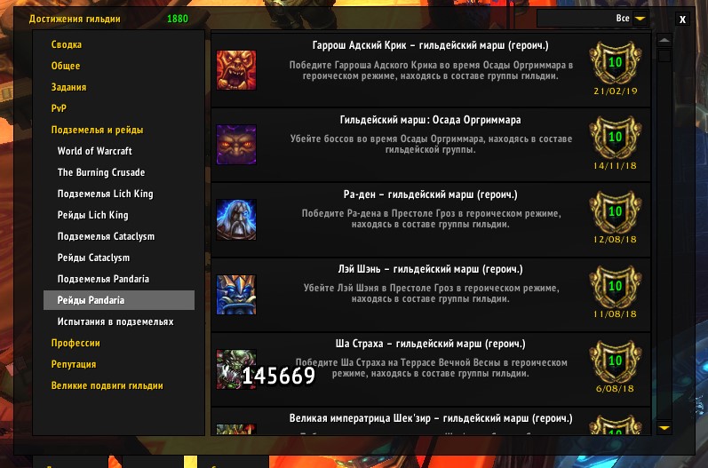Click the shield dated 21/02/19
Viewport: 708px width, 468px height.
[616, 62]
